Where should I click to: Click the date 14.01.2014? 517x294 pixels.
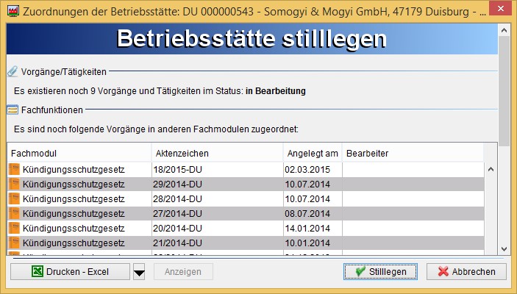[x=307, y=229]
